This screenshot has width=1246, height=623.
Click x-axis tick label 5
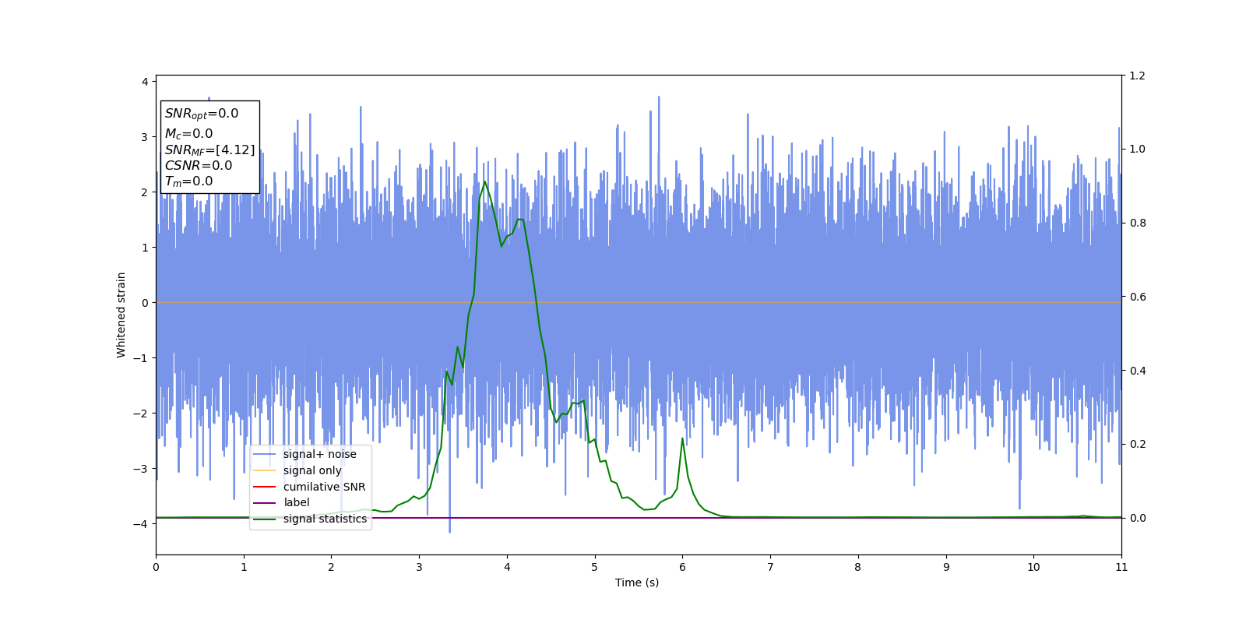[595, 567]
